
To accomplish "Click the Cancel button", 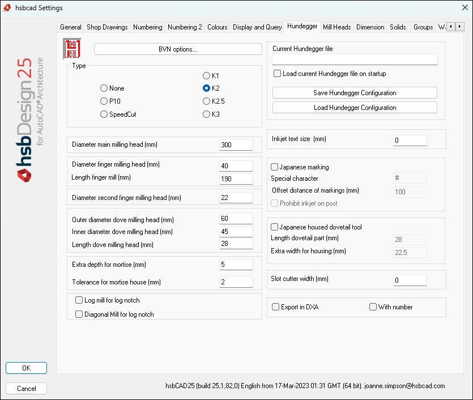I will pos(26,388).
